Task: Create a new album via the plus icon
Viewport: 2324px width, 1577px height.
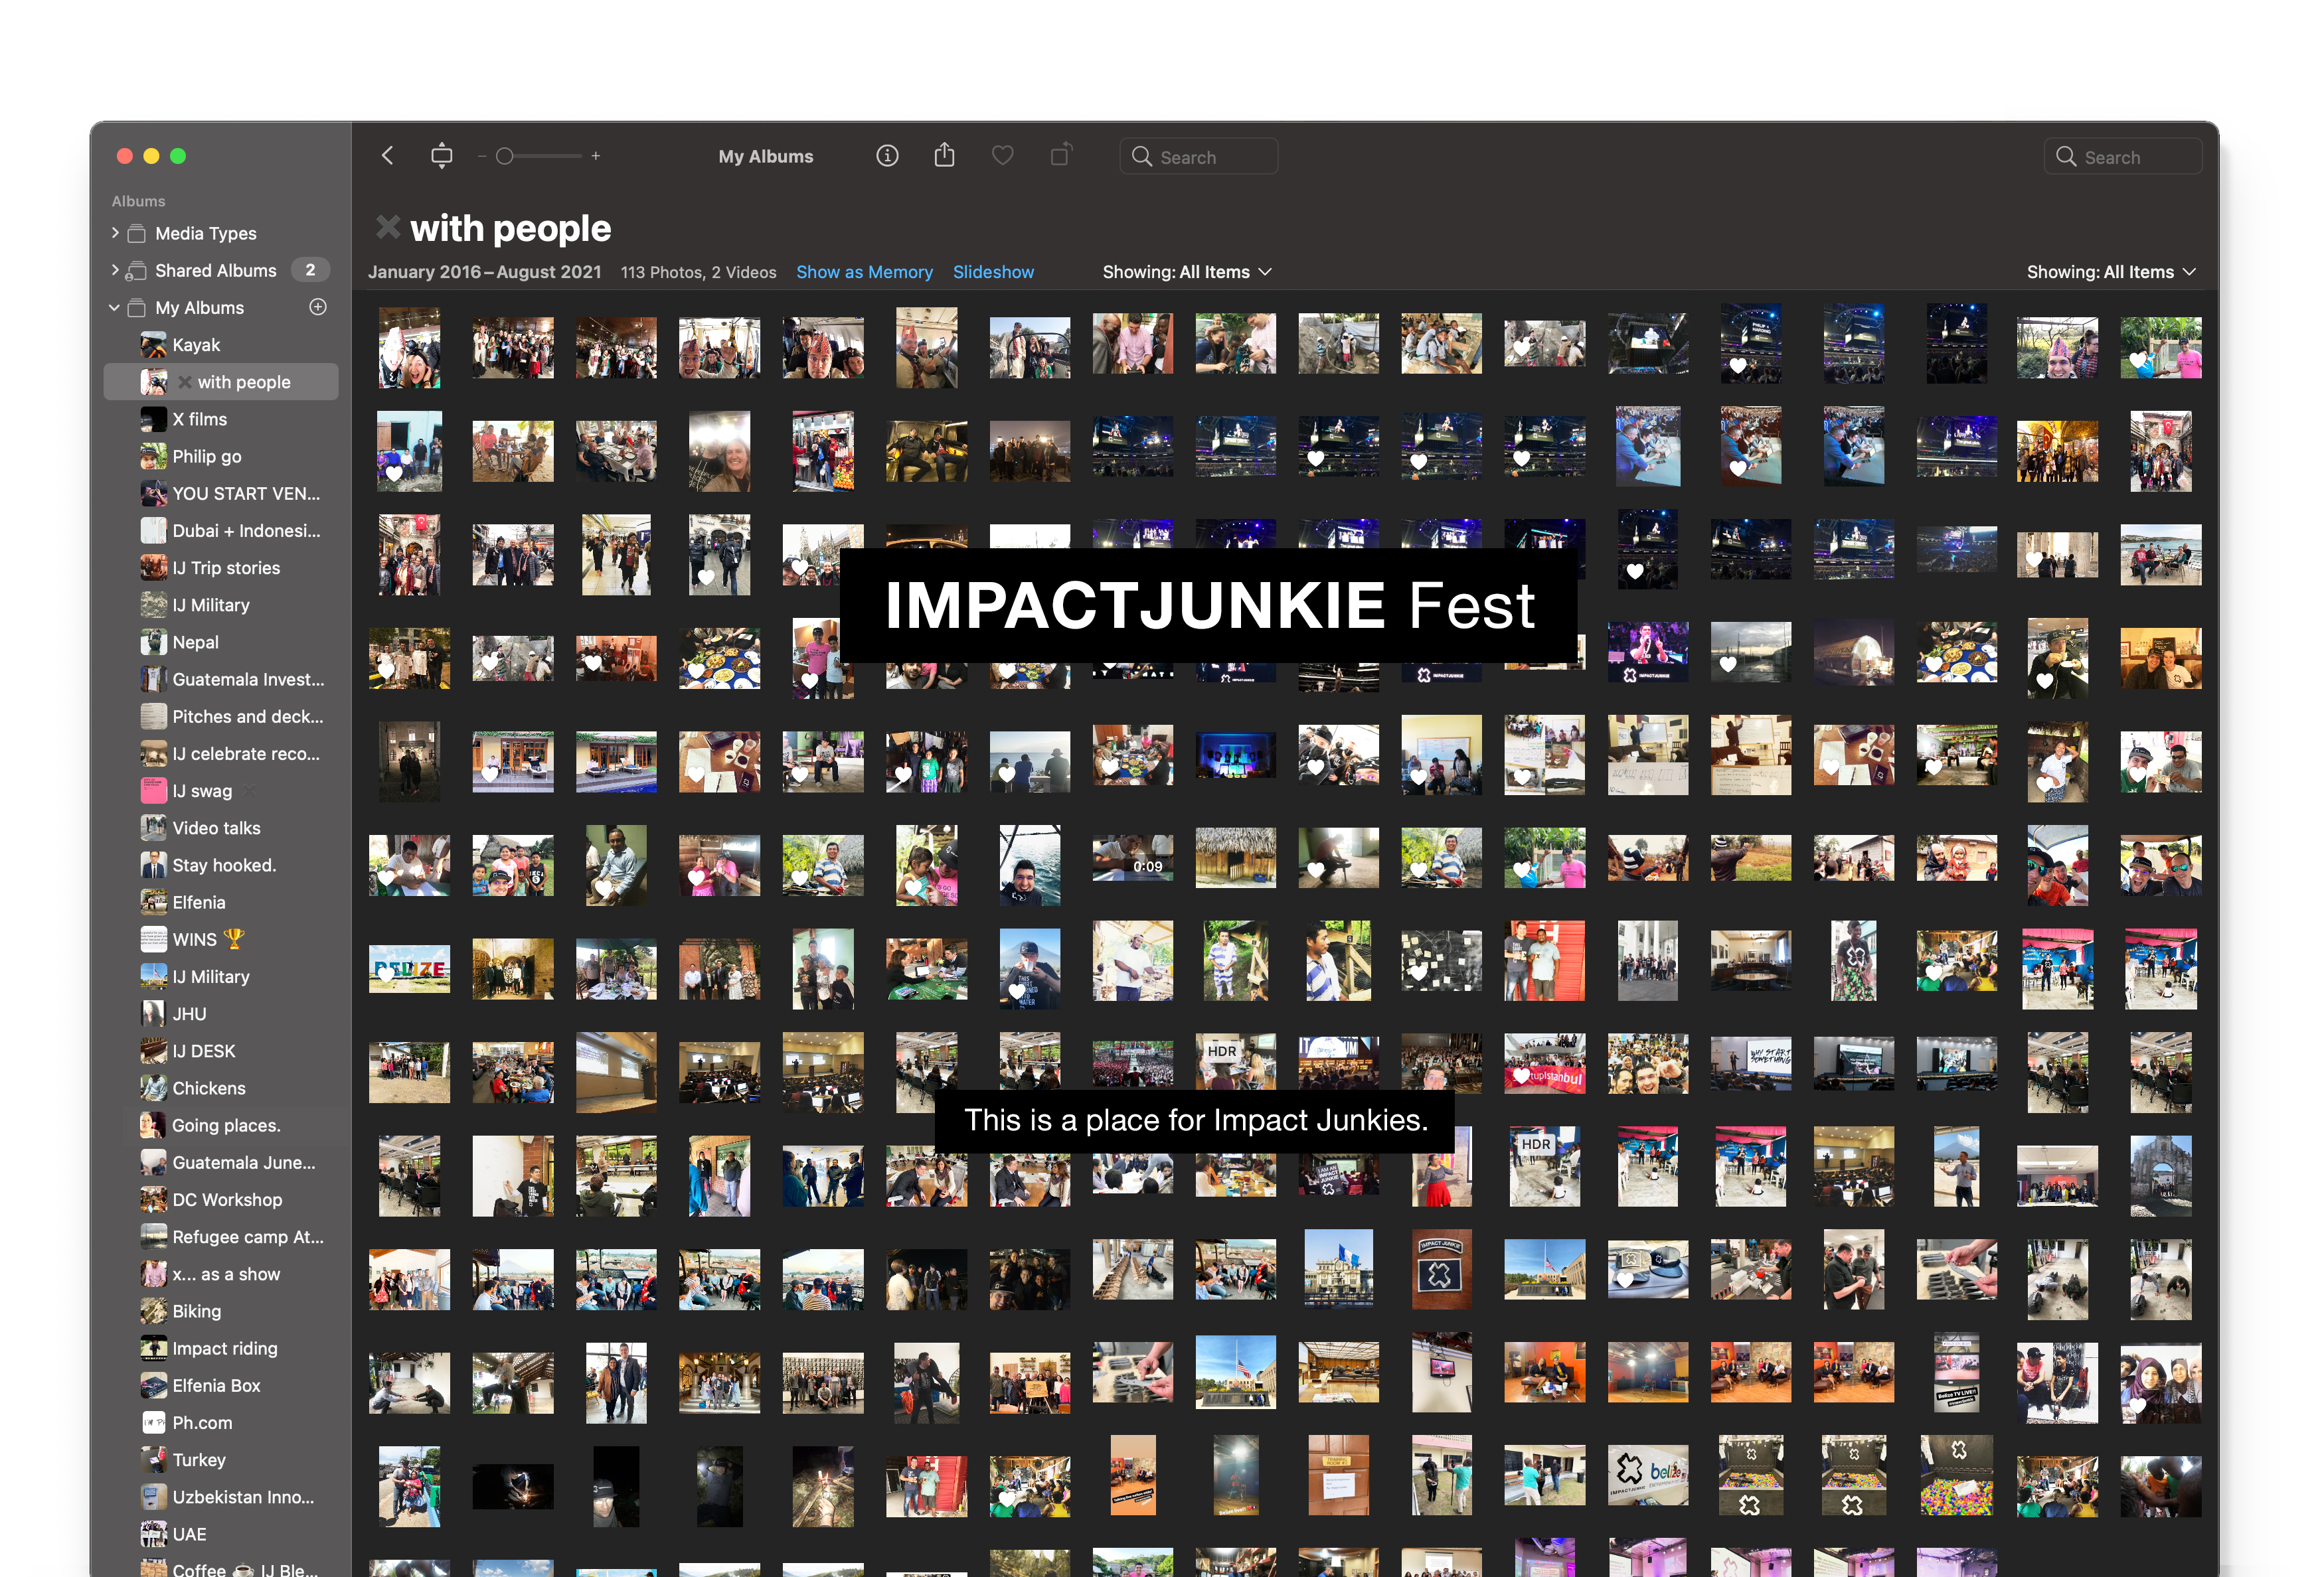Action: 317,307
